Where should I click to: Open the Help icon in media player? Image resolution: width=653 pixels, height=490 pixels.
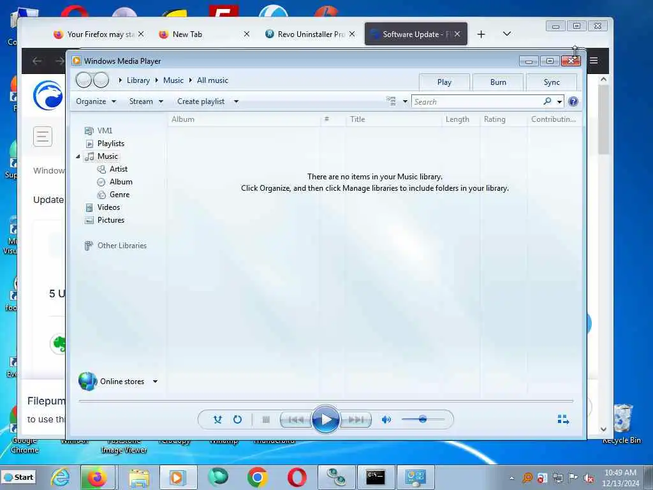[573, 101]
